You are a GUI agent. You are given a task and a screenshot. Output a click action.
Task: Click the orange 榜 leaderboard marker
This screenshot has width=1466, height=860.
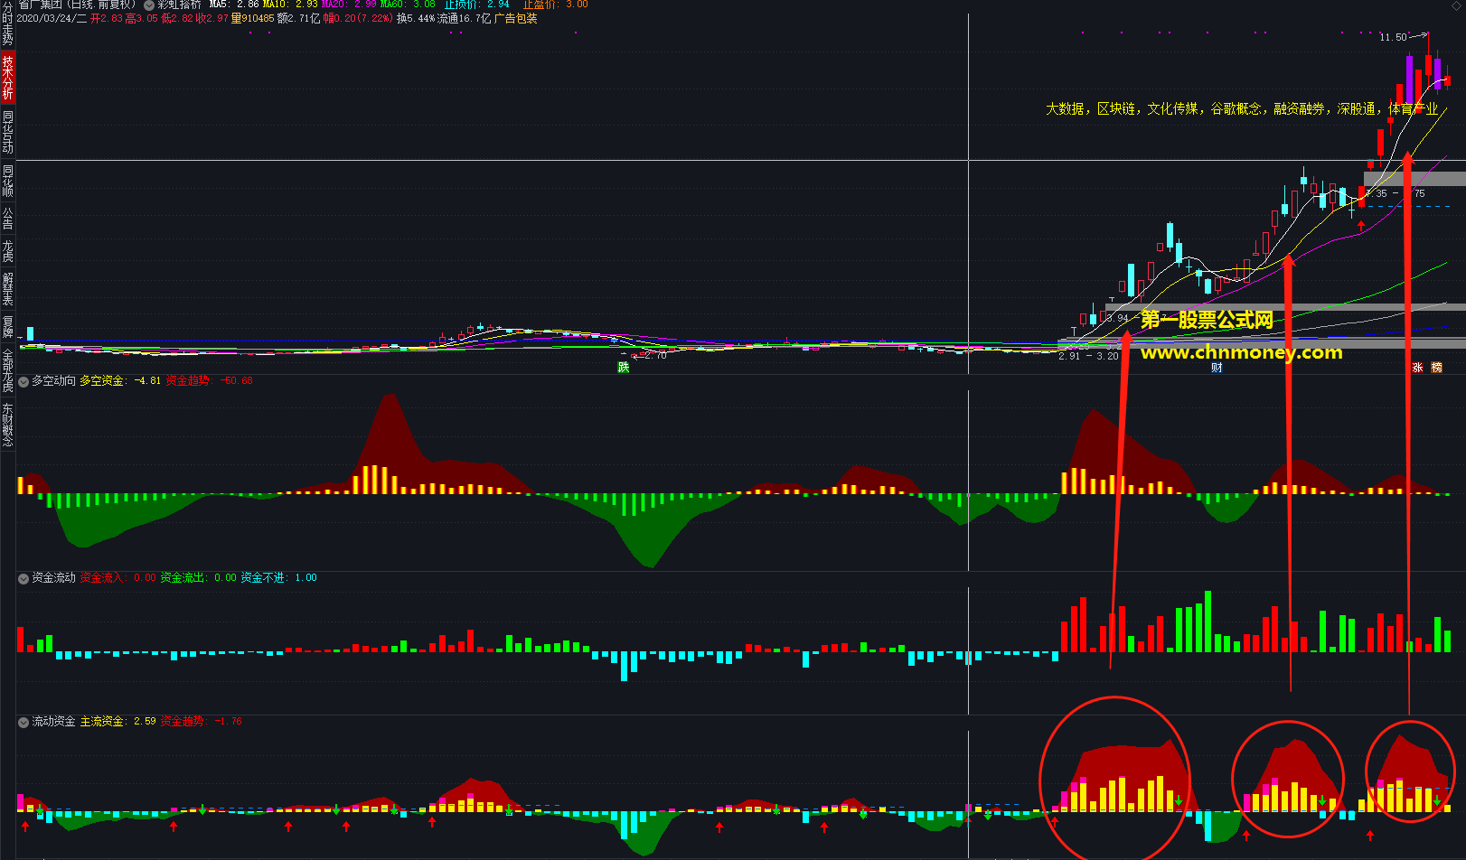(x=1436, y=367)
